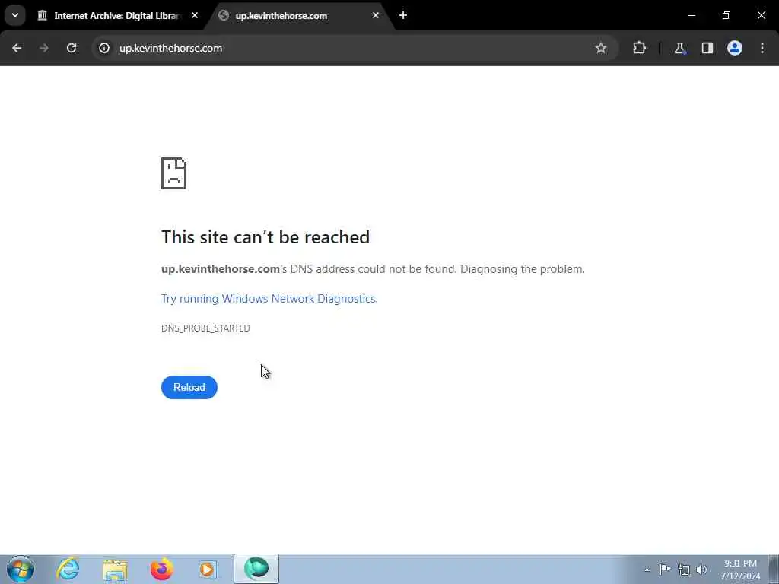Launch Internet Explorer from the taskbar

point(68,569)
